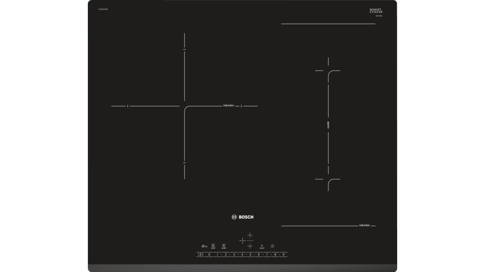The image size is (485, 272).
Task: Choose power level 7 on number strip
Action: pos(267,254)
